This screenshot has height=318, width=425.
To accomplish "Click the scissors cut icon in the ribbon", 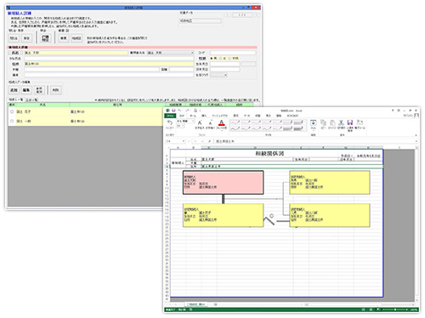I will pos(341,122).
